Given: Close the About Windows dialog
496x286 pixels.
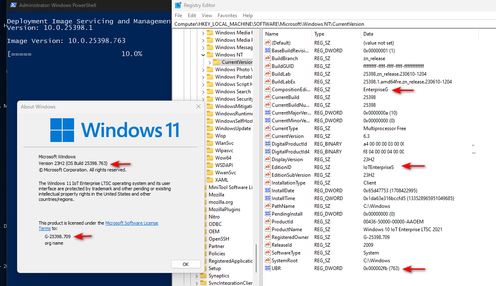Looking at the screenshot, I should (x=198, y=106).
